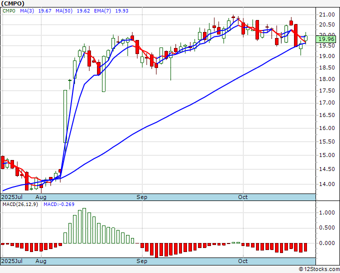Click the 18.00 price axis label
This screenshot has width=340, height=273.
pyautogui.click(x=327, y=79)
